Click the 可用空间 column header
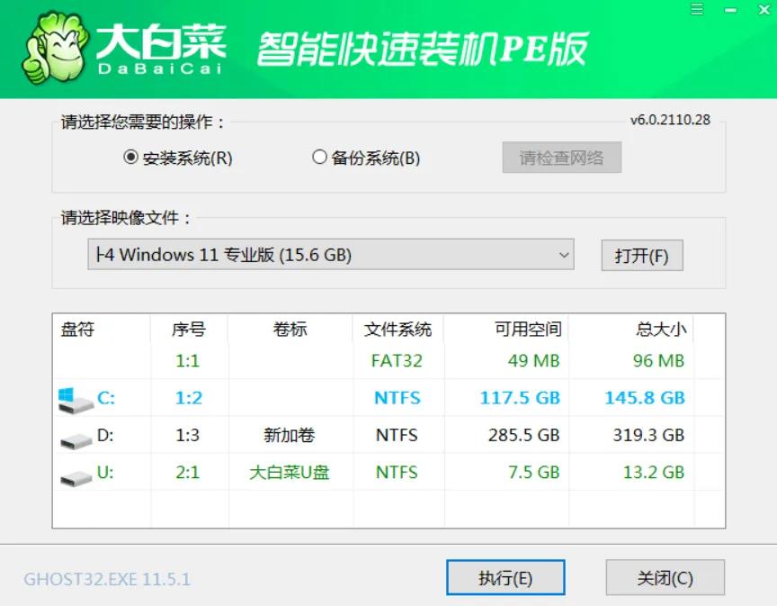Screen dimensions: 777x606 (530, 329)
